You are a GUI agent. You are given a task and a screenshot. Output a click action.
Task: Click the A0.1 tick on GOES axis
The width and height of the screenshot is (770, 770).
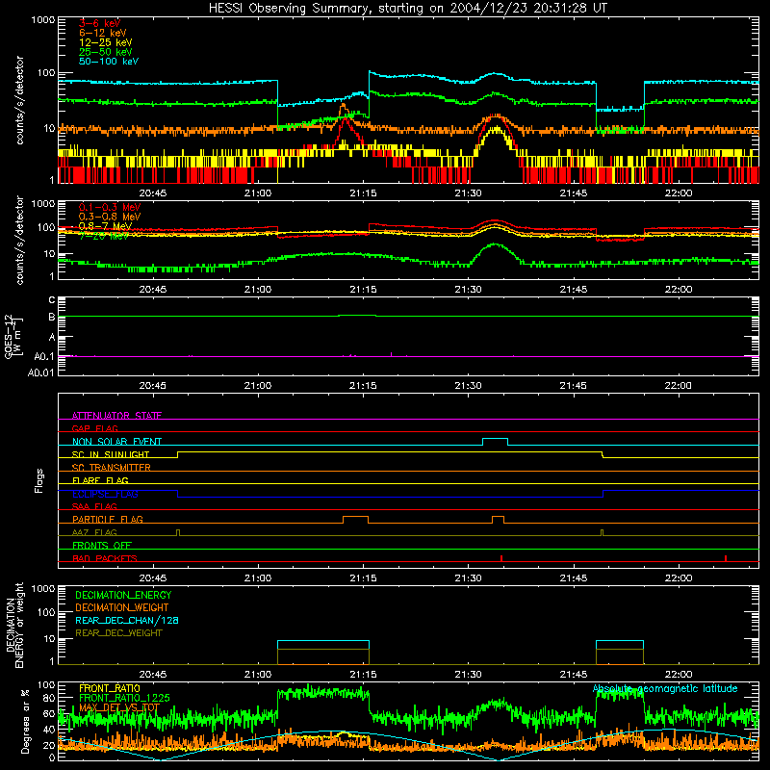[x=44, y=356]
